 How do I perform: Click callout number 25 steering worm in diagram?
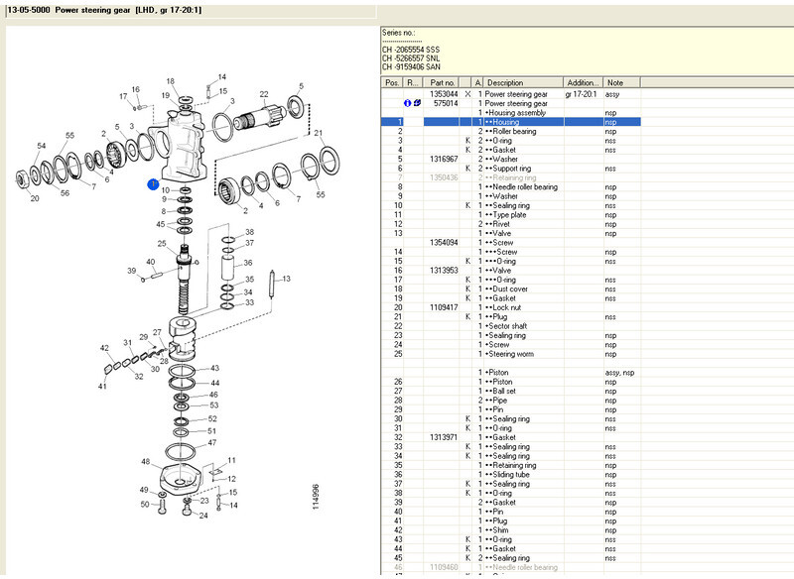pyautogui.click(x=161, y=243)
